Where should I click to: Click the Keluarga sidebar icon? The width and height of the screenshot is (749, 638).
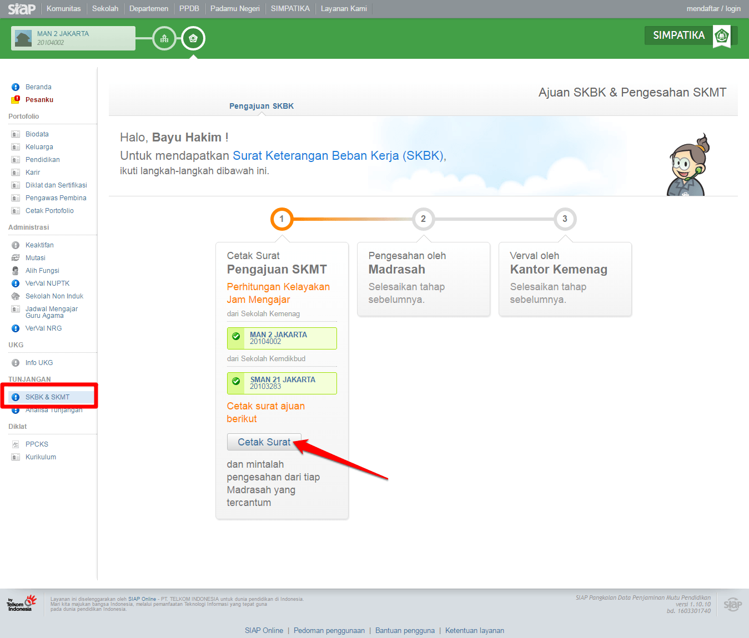(x=16, y=147)
